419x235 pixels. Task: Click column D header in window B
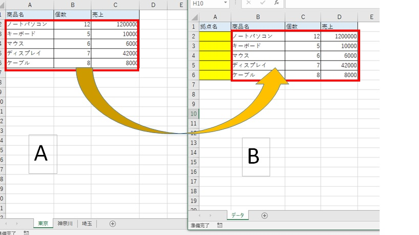pos(338,16)
